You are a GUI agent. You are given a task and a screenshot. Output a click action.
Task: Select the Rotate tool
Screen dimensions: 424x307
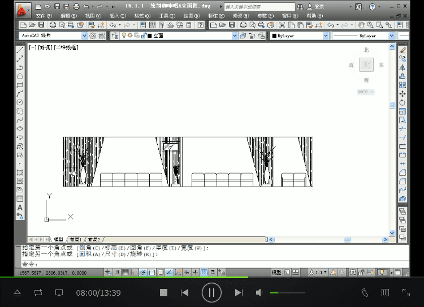(x=403, y=102)
